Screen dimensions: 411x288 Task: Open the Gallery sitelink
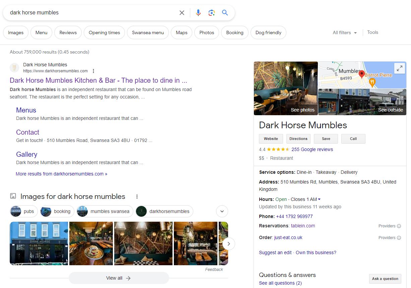click(27, 154)
